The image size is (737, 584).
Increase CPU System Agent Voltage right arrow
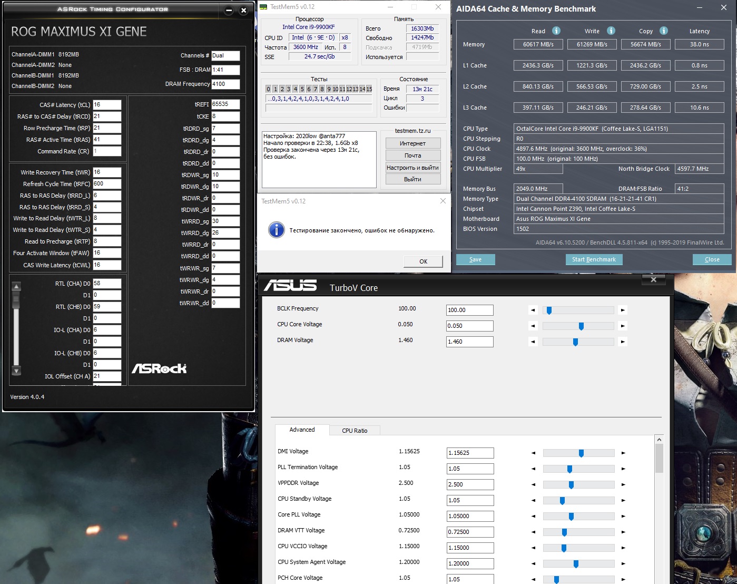pos(623,564)
